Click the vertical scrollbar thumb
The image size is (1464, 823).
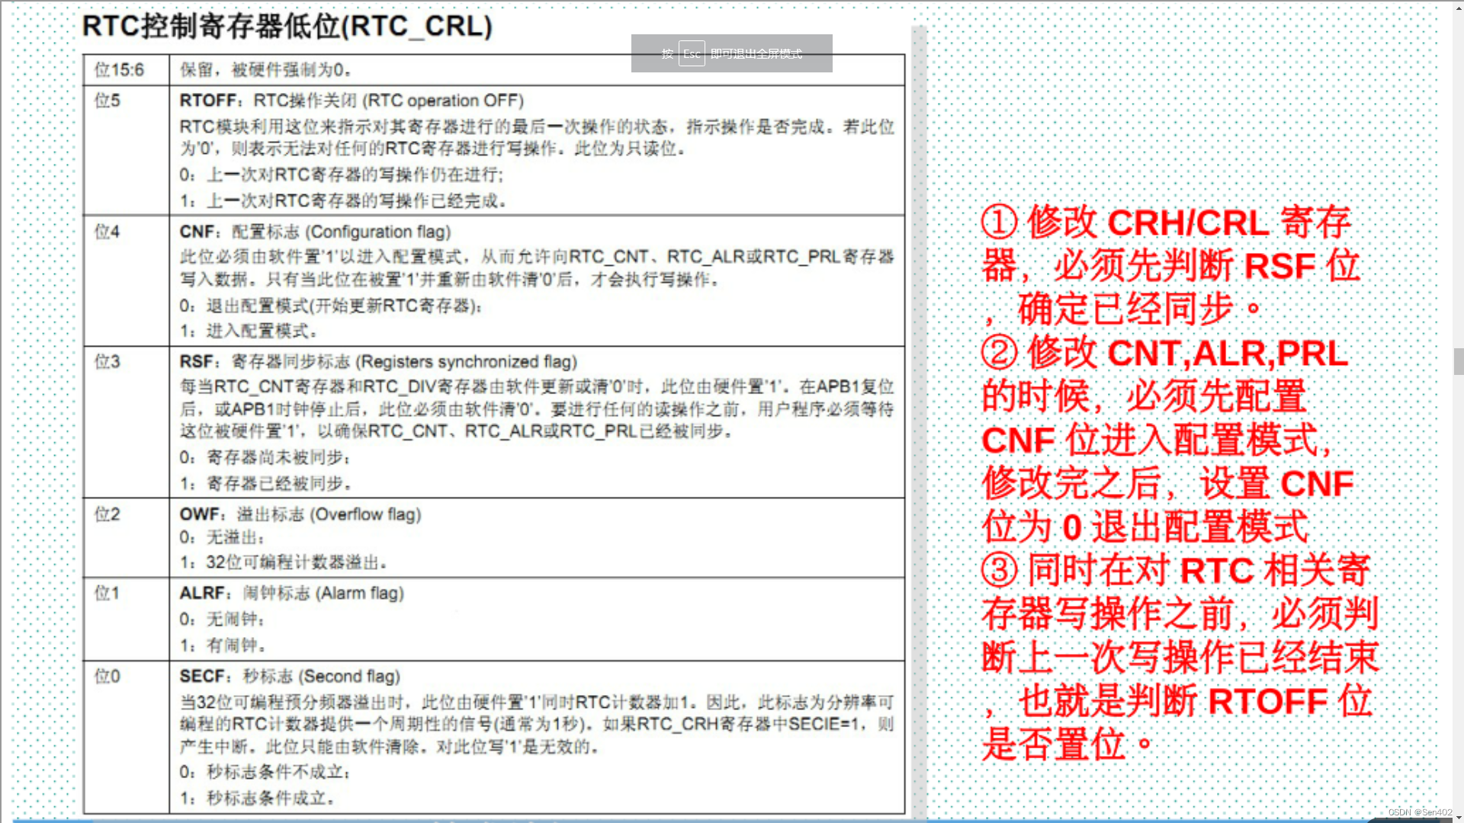click(1458, 361)
